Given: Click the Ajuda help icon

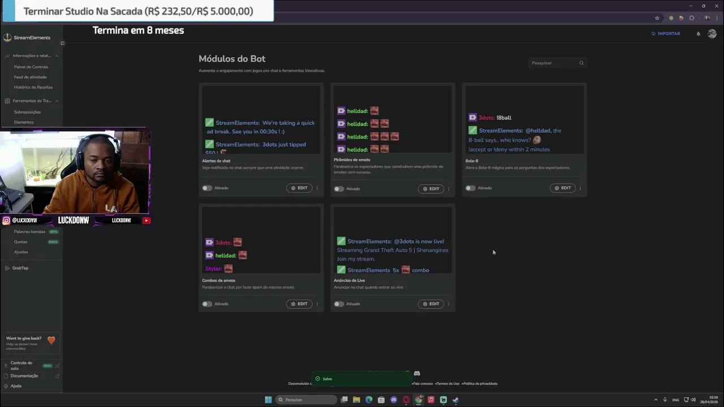Looking at the screenshot, I should tap(6, 386).
